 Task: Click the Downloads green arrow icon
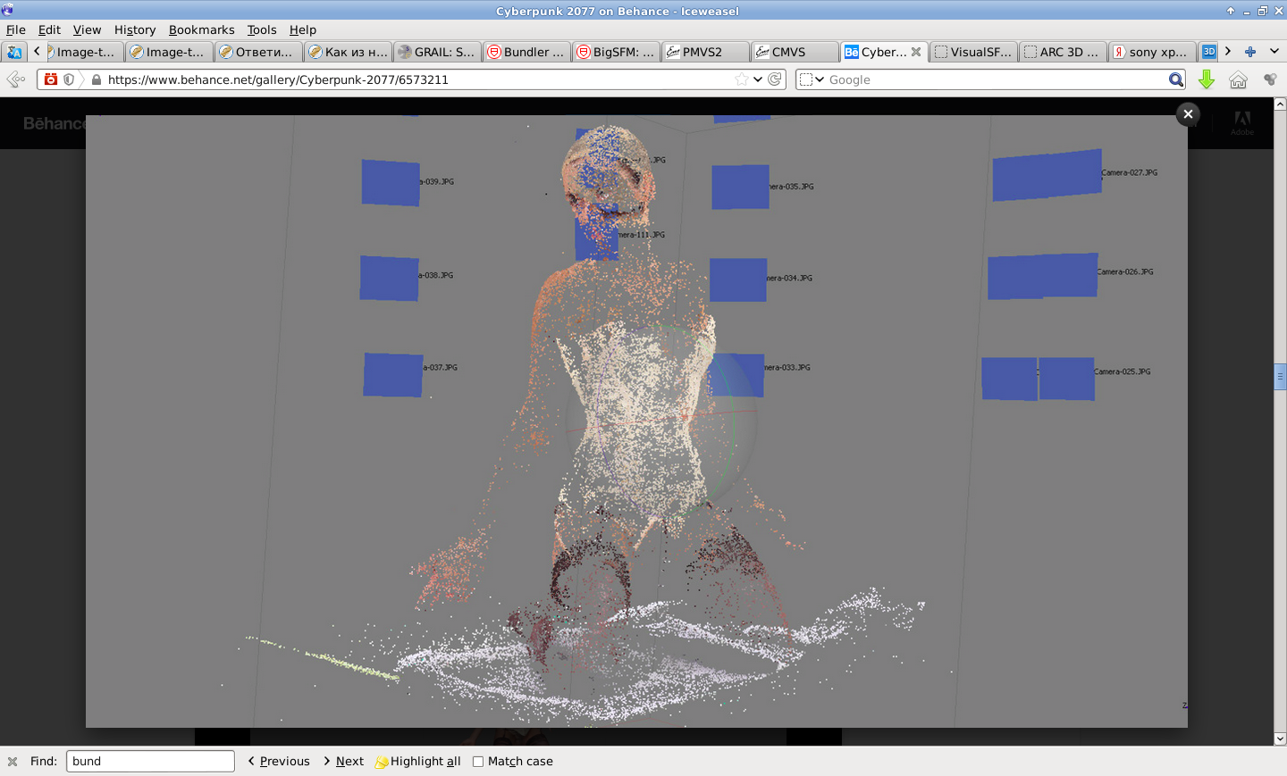point(1207,79)
